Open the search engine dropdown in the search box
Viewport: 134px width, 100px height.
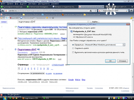pos(102,11)
